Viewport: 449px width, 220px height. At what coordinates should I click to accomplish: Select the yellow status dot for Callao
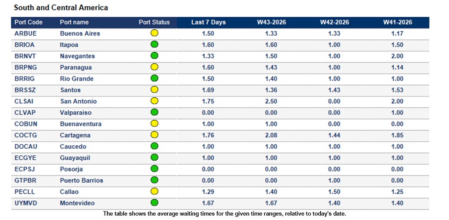pyautogui.click(x=155, y=191)
